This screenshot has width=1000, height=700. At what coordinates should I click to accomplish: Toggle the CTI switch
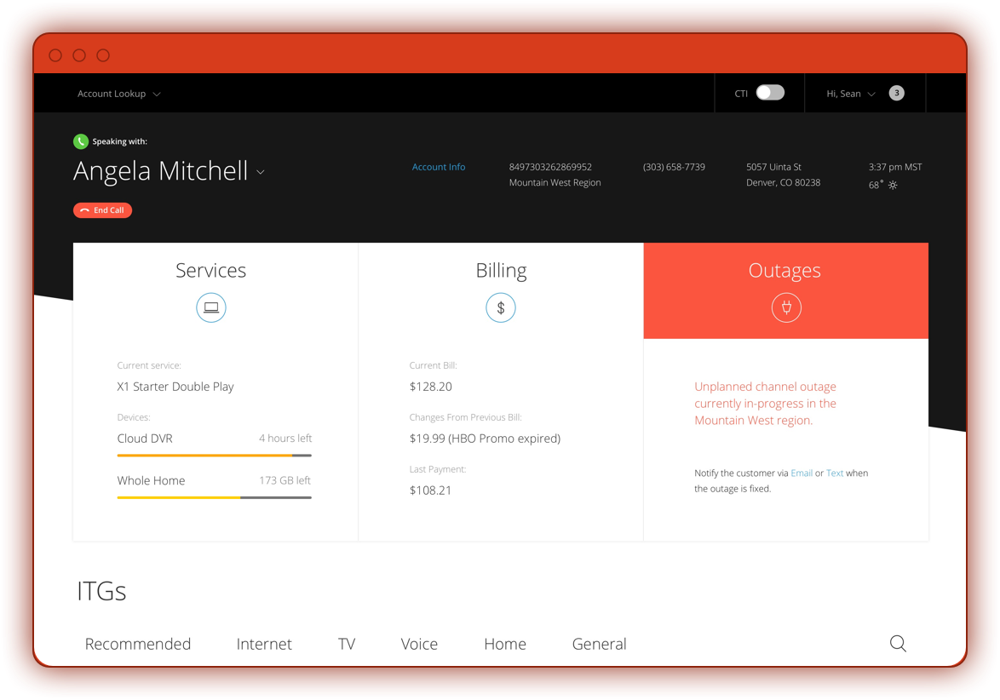[x=770, y=93]
